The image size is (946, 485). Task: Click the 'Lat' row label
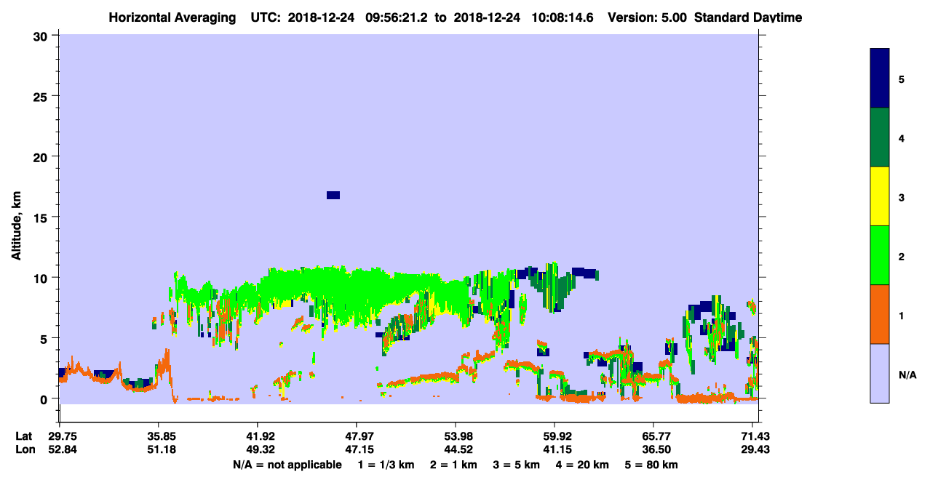[x=23, y=436]
